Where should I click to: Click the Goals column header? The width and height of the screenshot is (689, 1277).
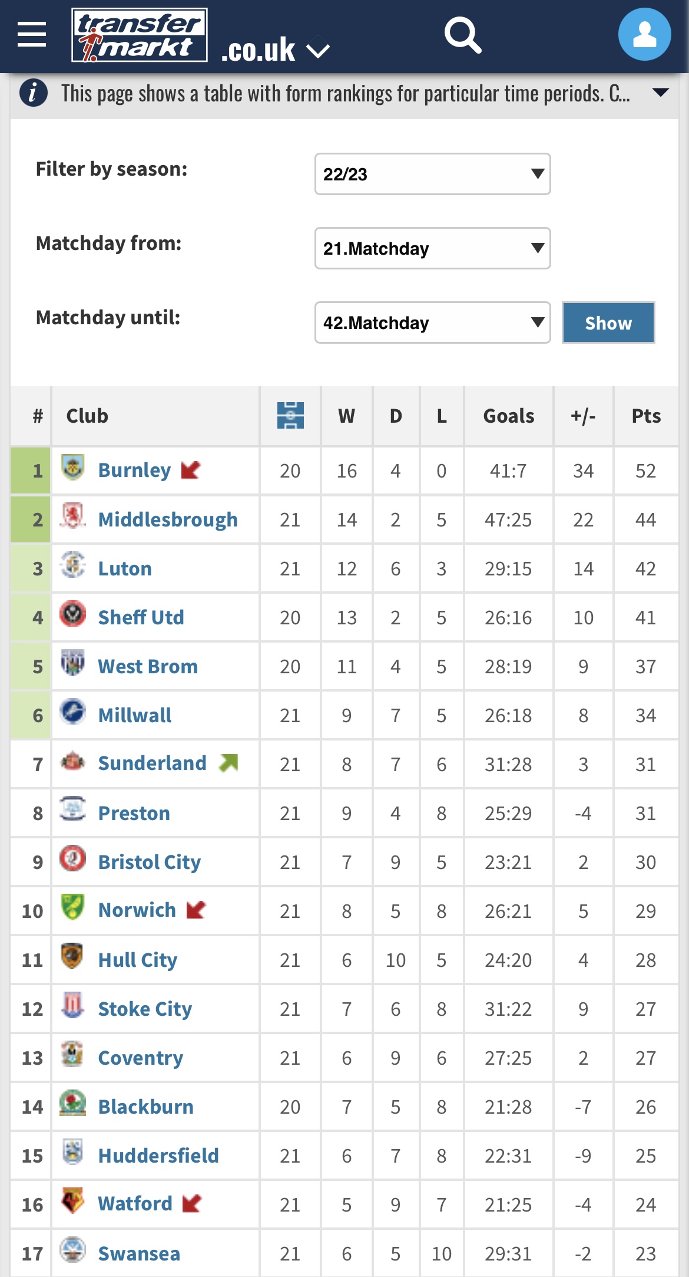509,416
